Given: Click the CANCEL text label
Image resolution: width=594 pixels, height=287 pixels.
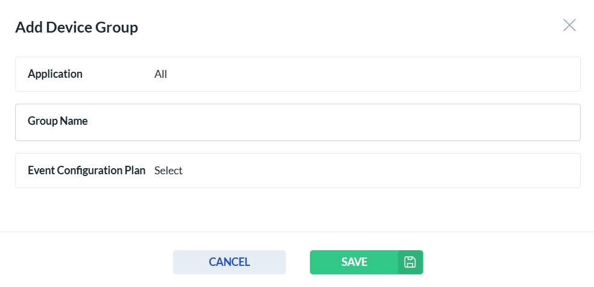Looking at the screenshot, I should pos(229,262).
